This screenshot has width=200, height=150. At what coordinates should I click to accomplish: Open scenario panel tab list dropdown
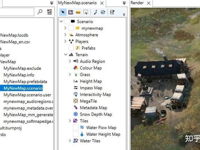[x=124, y=3]
